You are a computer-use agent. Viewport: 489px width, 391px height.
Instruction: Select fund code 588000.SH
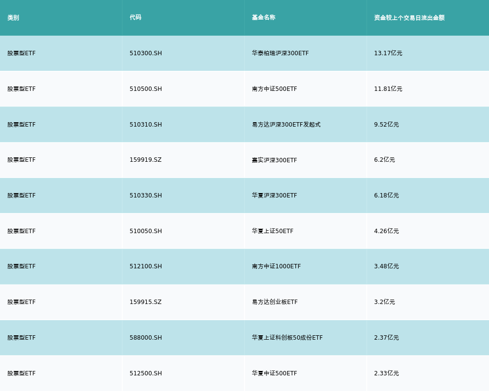pyautogui.click(x=146, y=338)
